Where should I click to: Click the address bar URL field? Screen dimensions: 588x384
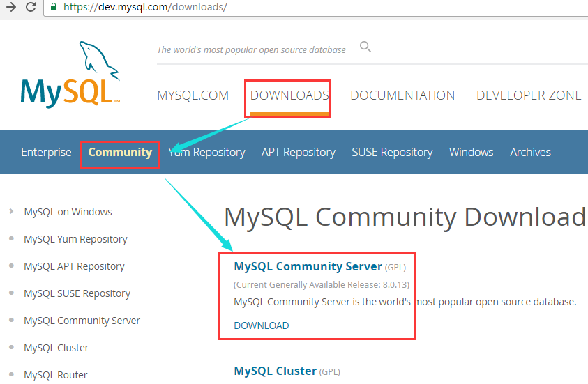point(315,7)
